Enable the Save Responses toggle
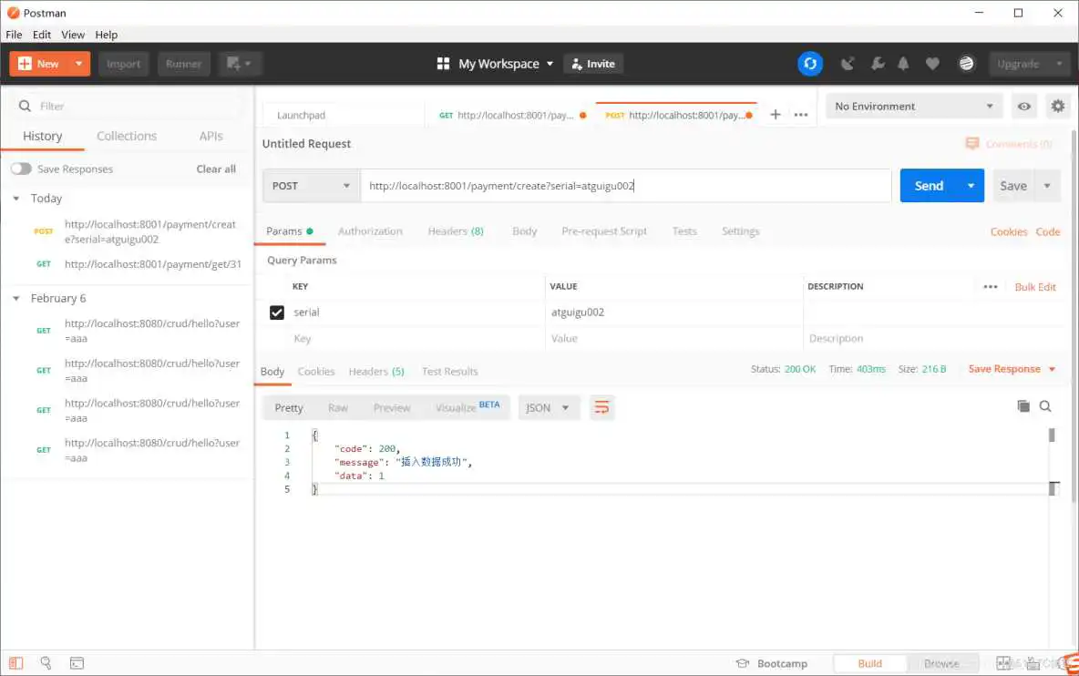1079x676 pixels. [21, 169]
